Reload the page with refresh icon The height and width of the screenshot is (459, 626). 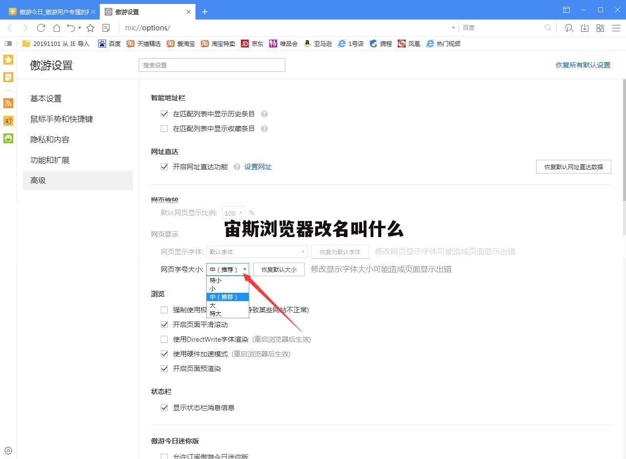[x=41, y=28]
